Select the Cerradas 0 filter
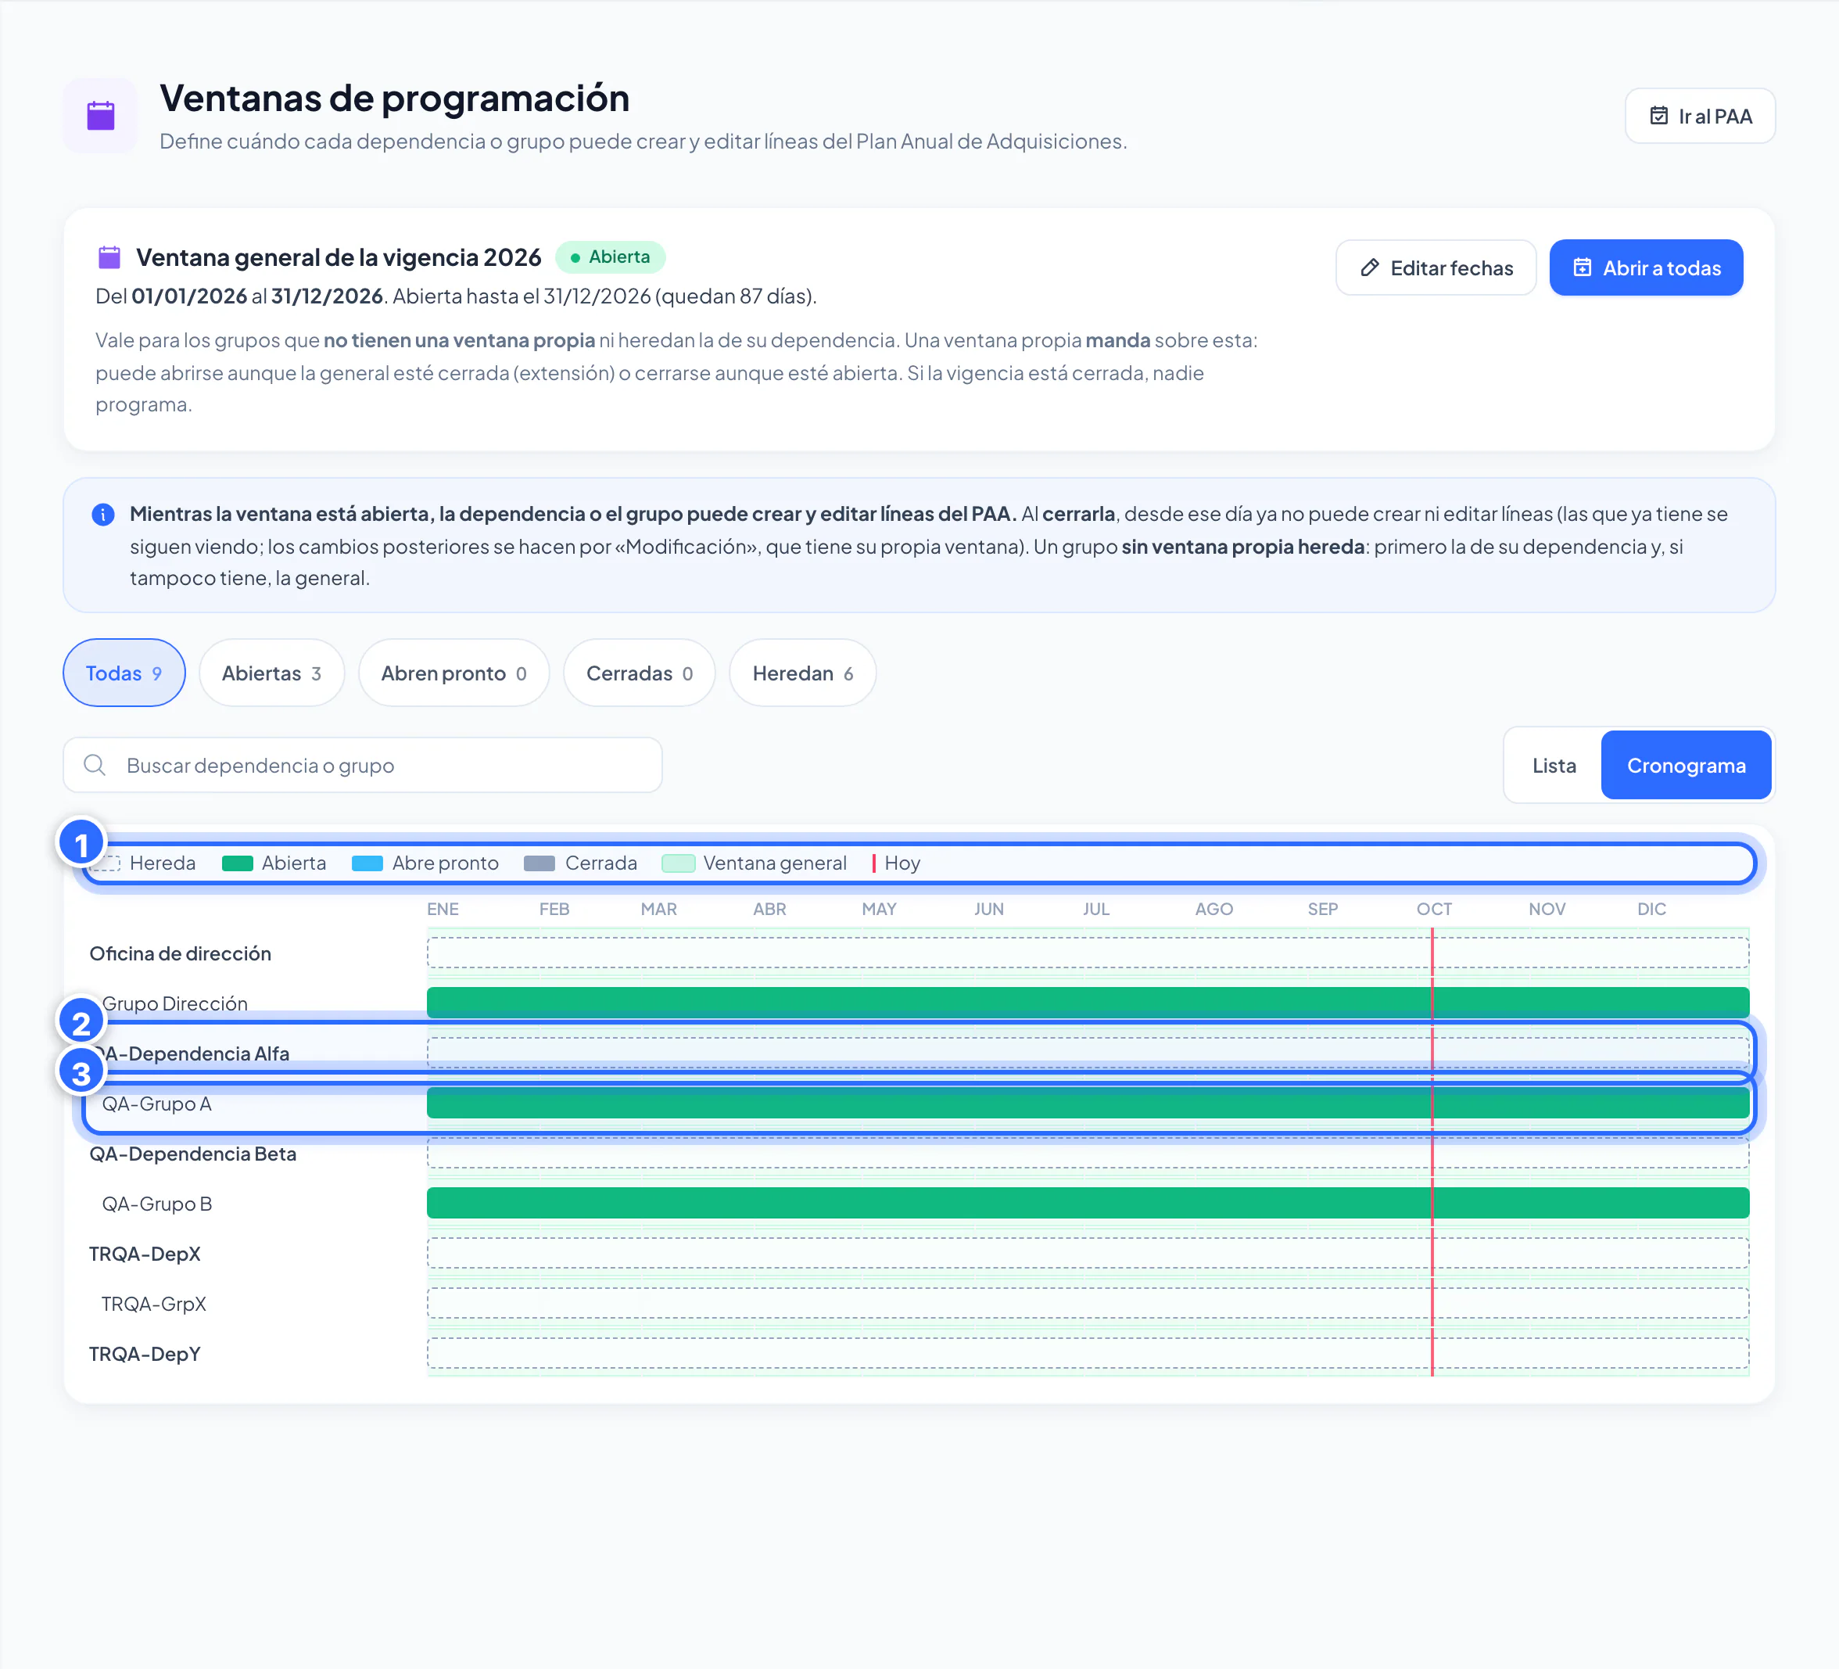Screen dimensions: 1839x1669 tap(640, 673)
